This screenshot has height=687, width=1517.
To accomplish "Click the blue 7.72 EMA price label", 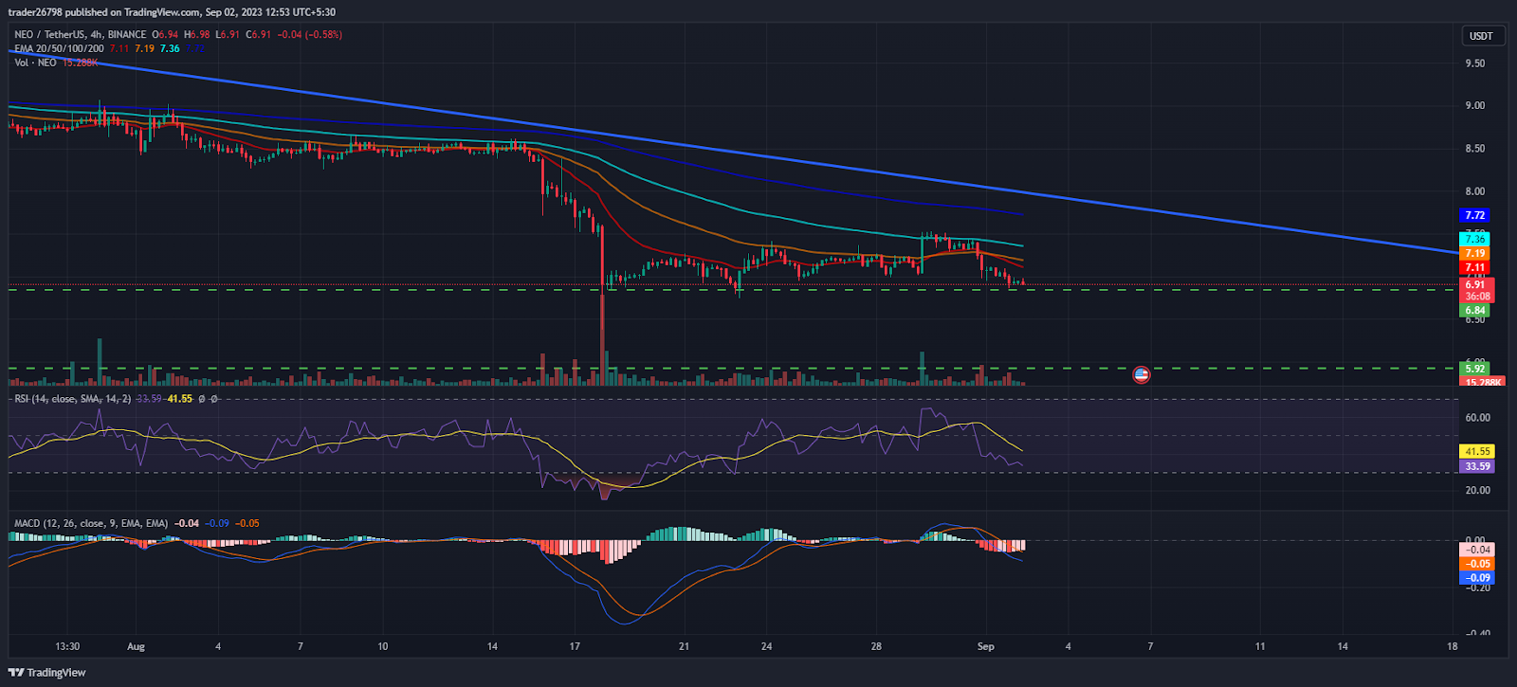I will pyautogui.click(x=1475, y=216).
